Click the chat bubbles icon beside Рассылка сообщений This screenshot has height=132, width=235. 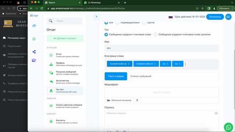click(x=51, y=73)
